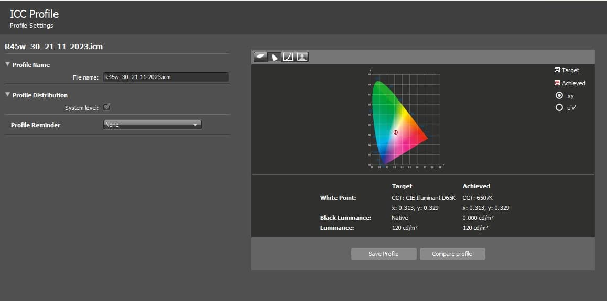Click the white point crosshair on the diagram

click(x=396, y=132)
